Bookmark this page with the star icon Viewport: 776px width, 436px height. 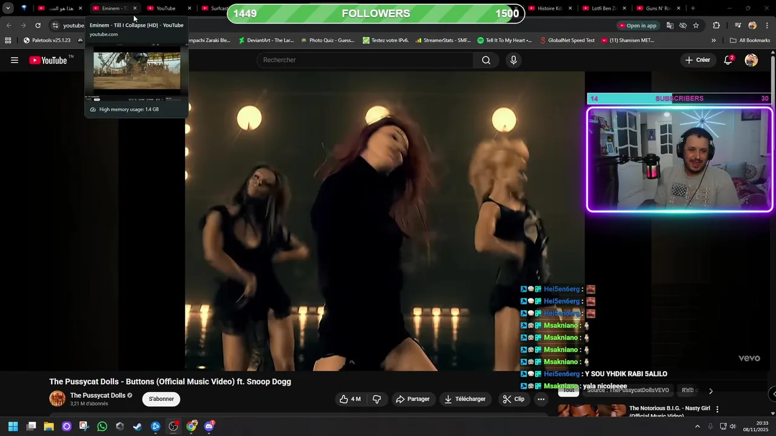pyautogui.click(x=696, y=25)
